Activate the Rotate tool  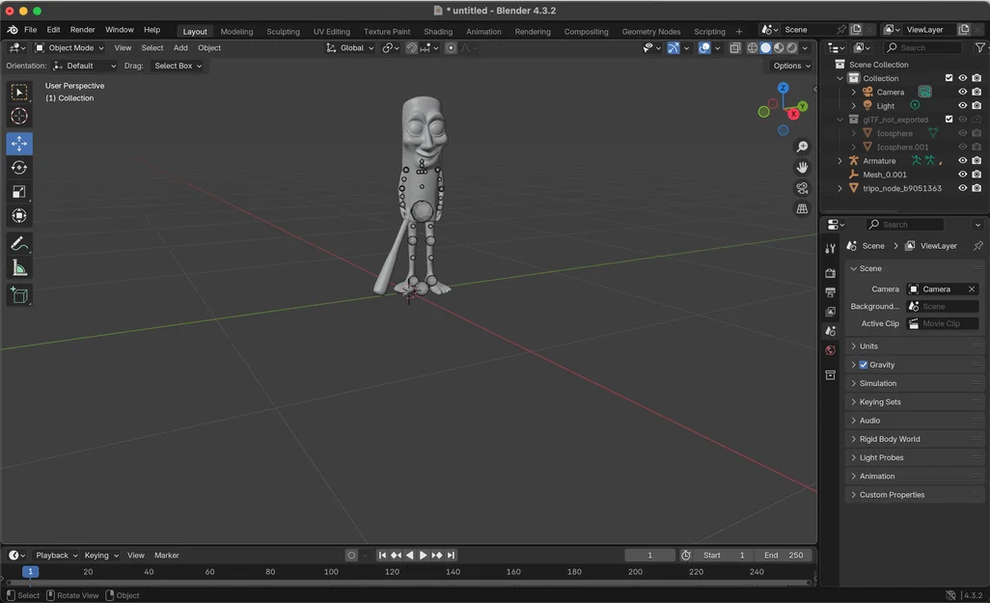19,167
